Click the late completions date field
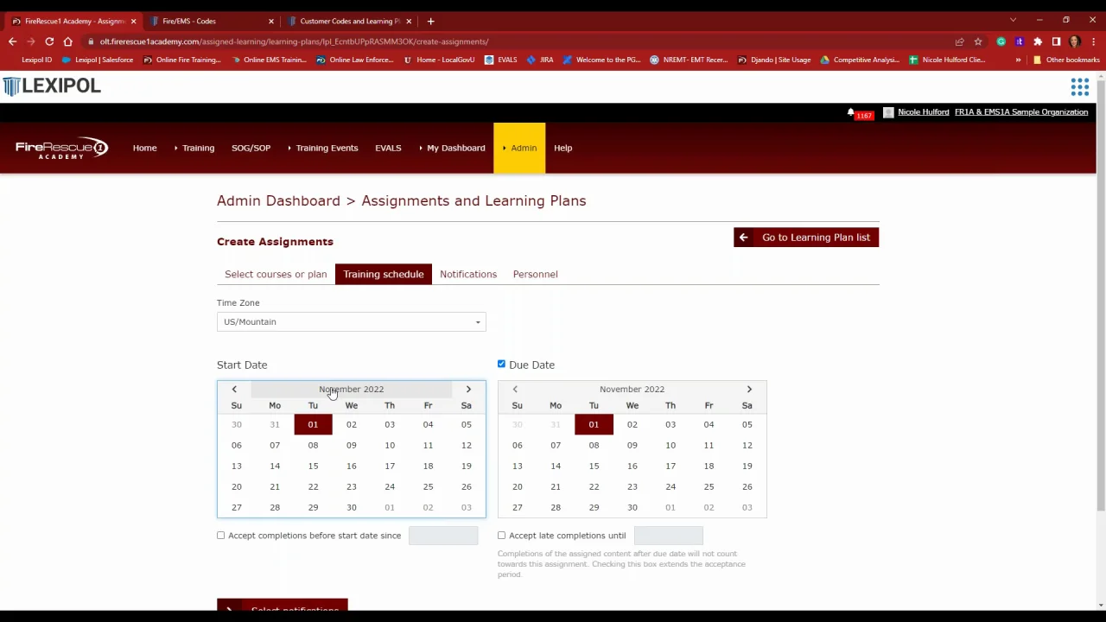The image size is (1106, 622). click(x=669, y=536)
